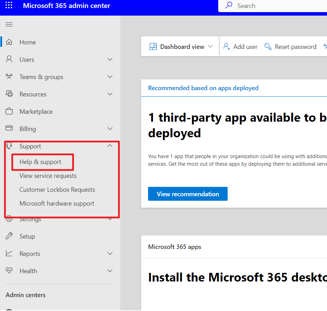This screenshot has width=327, height=311.
Task: Expand the Reports chevron
Action: click(x=110, y=253)
